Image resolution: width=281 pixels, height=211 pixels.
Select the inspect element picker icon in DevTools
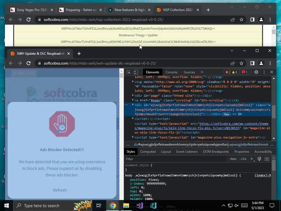(128, 72)
